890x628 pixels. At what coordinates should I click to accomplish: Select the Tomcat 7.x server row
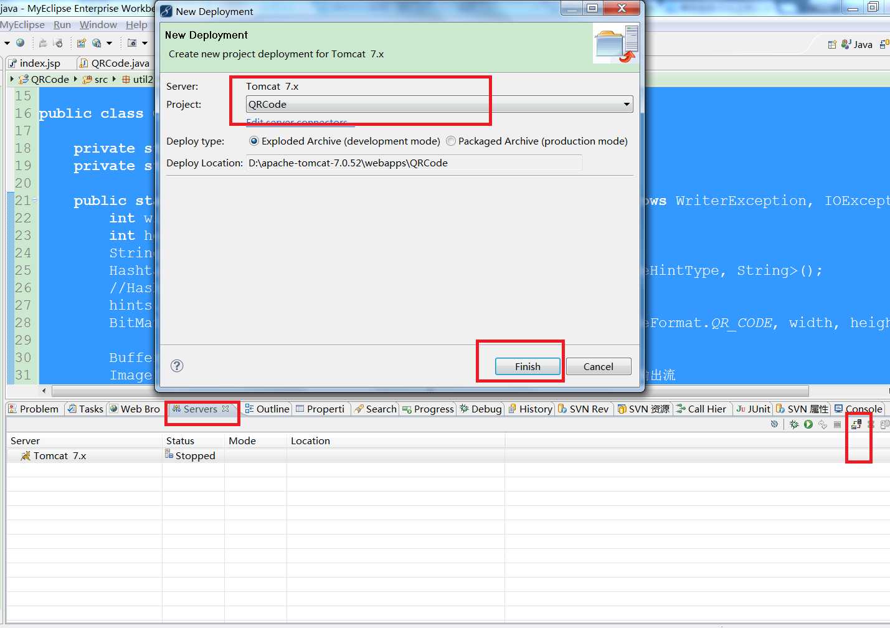tap(448, 456)
